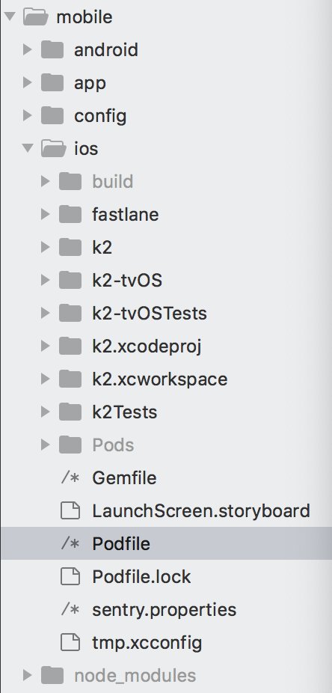332x693 pixels.
Task: Expand the node_modules folder arrow
Action: pyautogui.click(x=28, y=675)
